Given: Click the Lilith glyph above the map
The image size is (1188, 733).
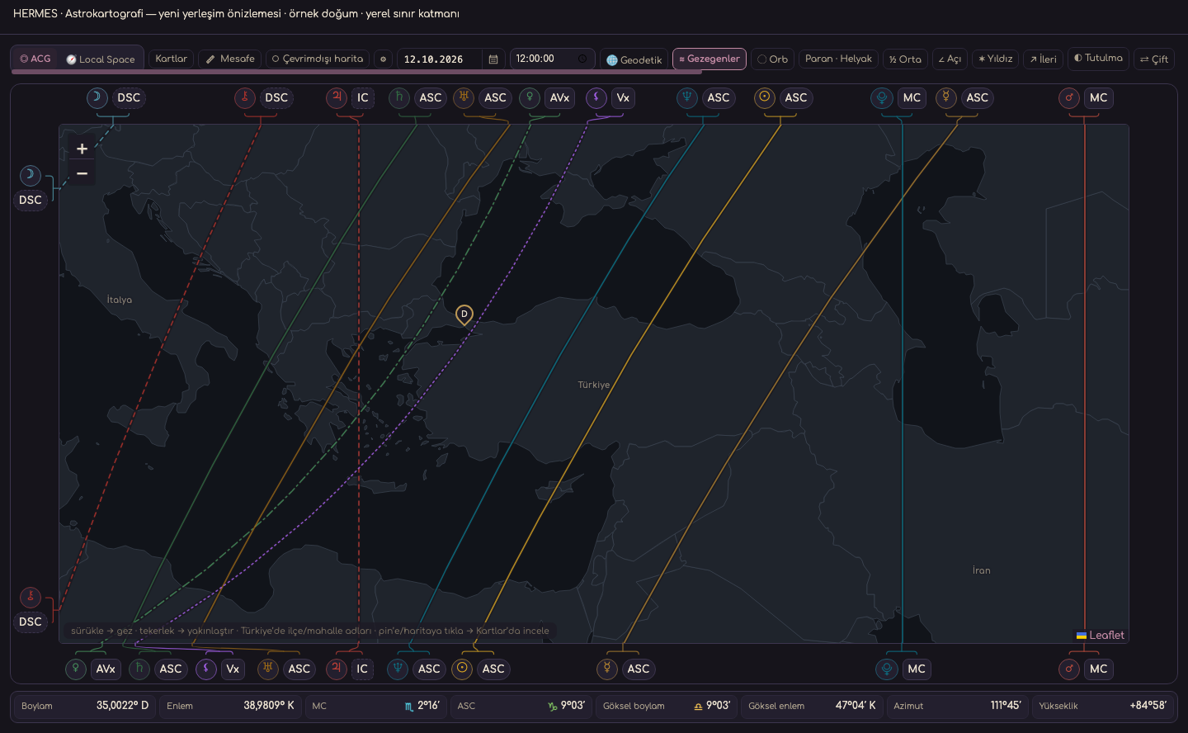Looking at the screenshot, I should tap(596, 97).
